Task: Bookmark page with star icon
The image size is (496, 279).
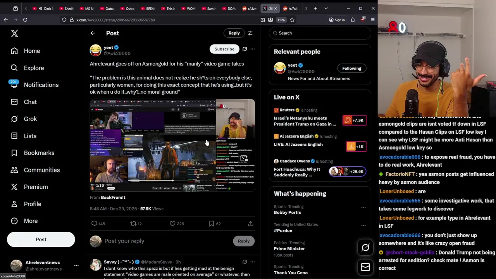Action: click(x=292, y=20)
